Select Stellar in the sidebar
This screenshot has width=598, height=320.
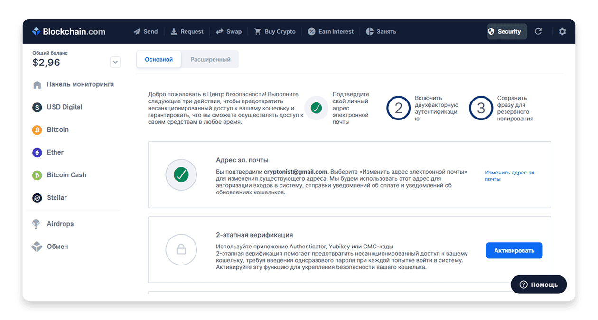[50, 198]
